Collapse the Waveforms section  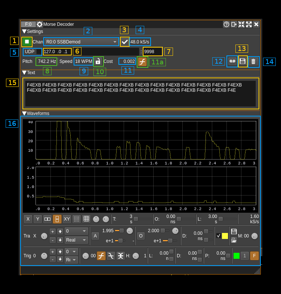pos(24,113)
